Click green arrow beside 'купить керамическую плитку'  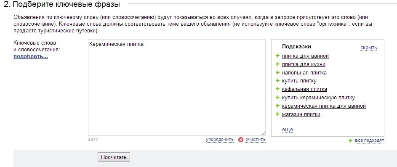[x=277, y=98]
